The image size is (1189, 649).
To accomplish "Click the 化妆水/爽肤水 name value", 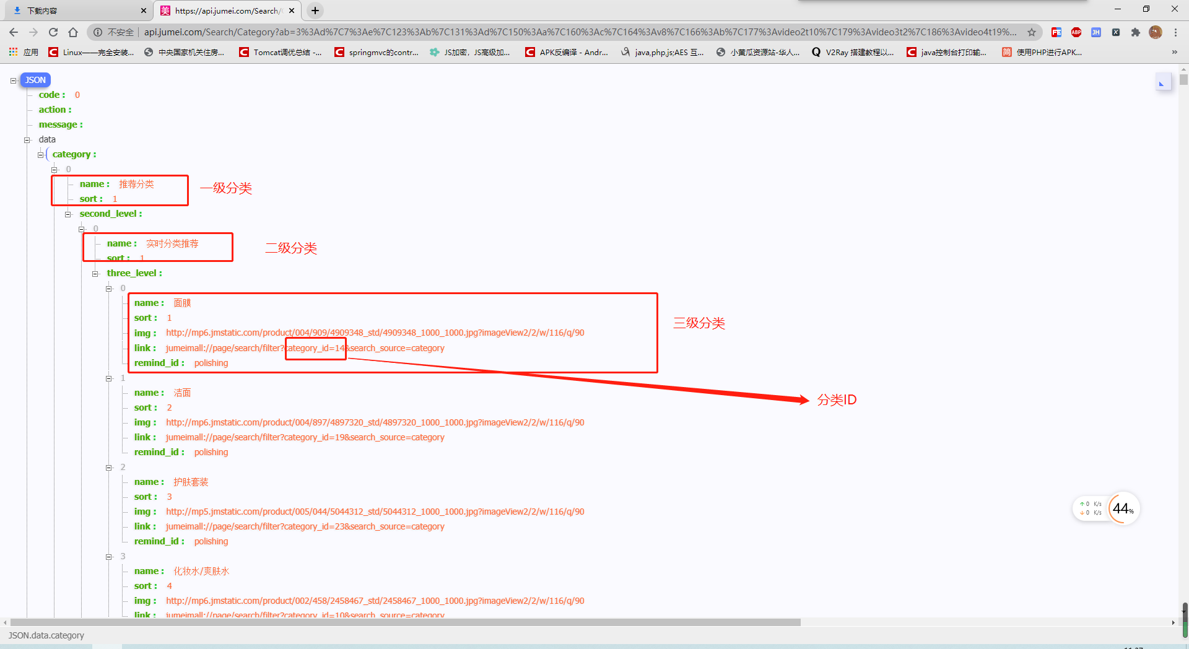I will coord(201,571).
